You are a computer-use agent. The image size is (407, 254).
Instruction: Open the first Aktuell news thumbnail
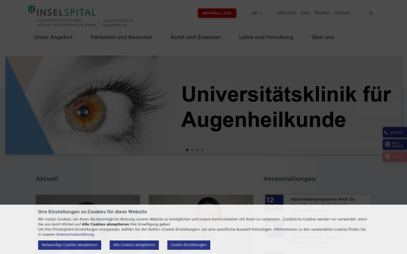(88, 224)
